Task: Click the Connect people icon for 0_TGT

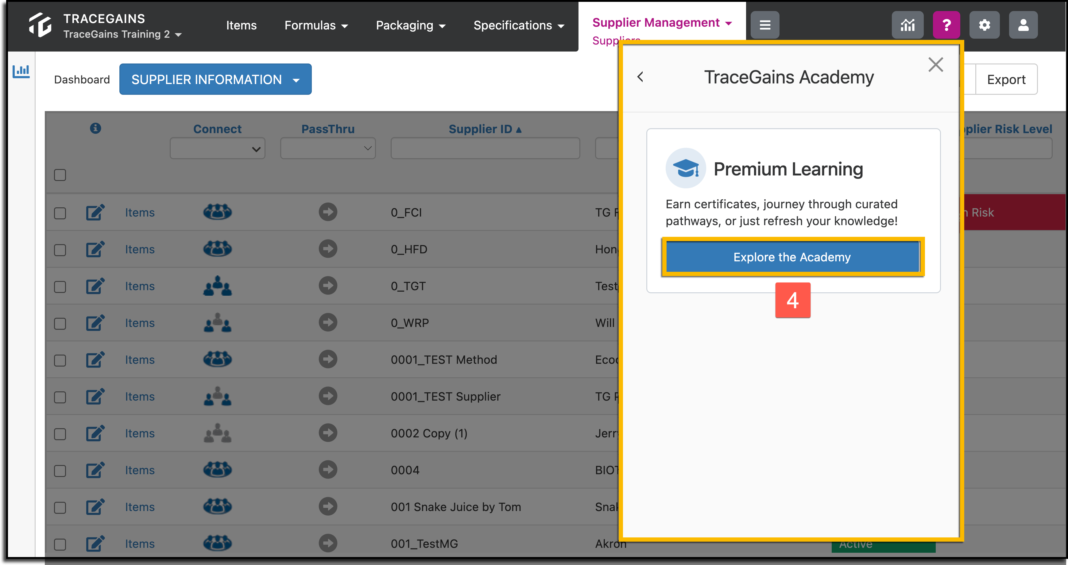Action: 217,286
